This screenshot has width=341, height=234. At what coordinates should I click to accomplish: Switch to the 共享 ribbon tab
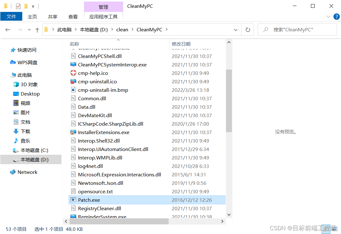53,17
